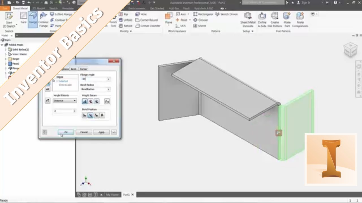Apply a Corner Chamfer
Image resolution: width=362 pixels, height=203 pixels.
click(148, 26)
